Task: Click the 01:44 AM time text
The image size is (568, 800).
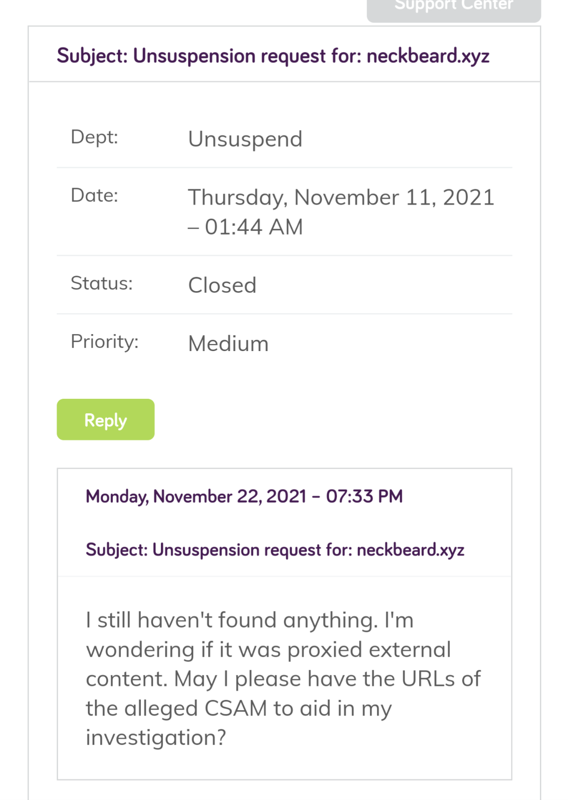Action: click(x=254, y=227)
